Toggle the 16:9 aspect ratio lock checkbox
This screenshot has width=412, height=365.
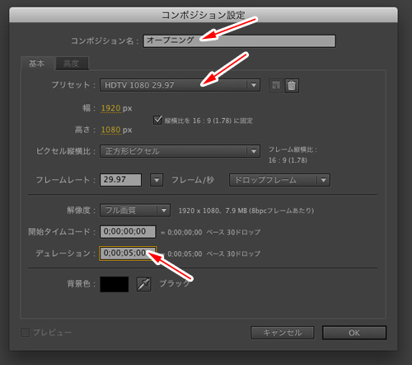click(157, 120)
